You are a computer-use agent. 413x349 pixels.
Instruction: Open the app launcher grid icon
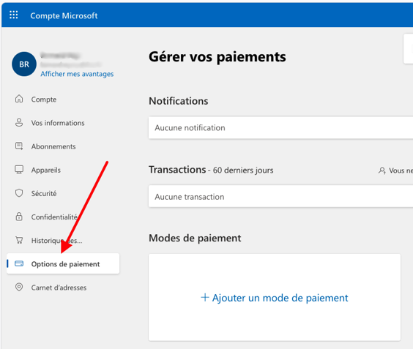14,15
